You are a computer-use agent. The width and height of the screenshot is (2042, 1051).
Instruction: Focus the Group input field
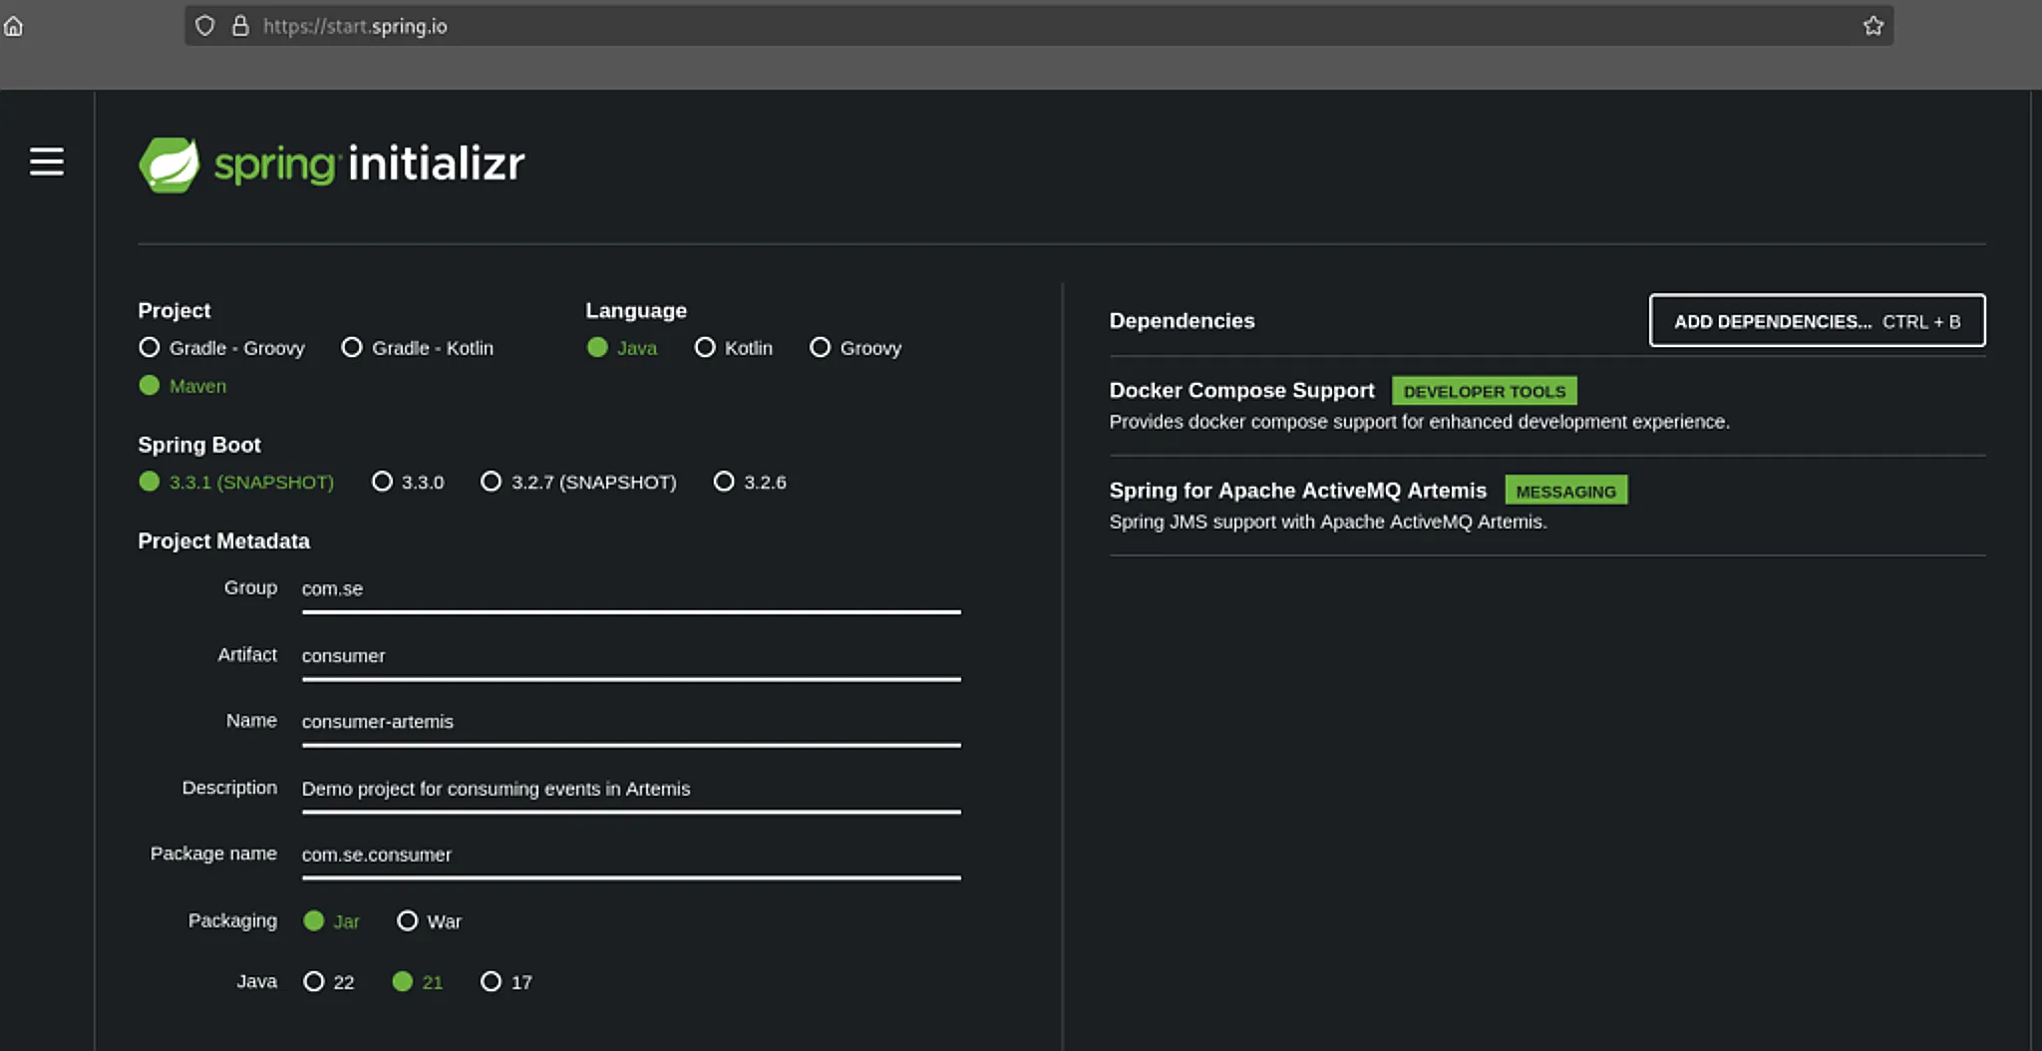[x=631, y=589]
